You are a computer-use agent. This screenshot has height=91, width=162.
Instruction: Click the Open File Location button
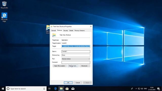[x=60, y=66]
